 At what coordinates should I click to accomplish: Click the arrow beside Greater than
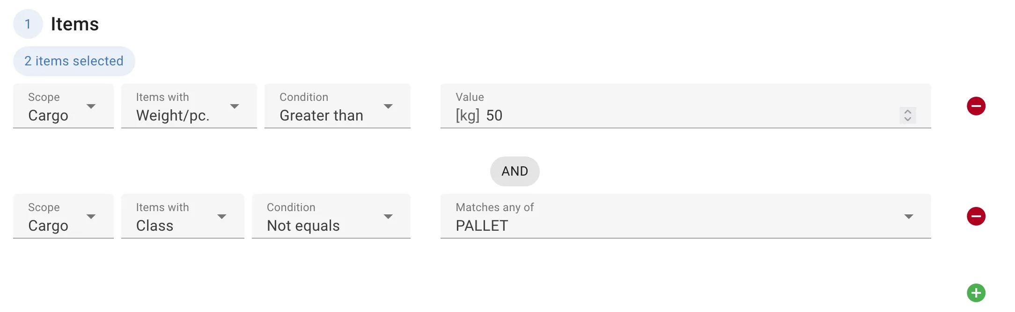388,106
